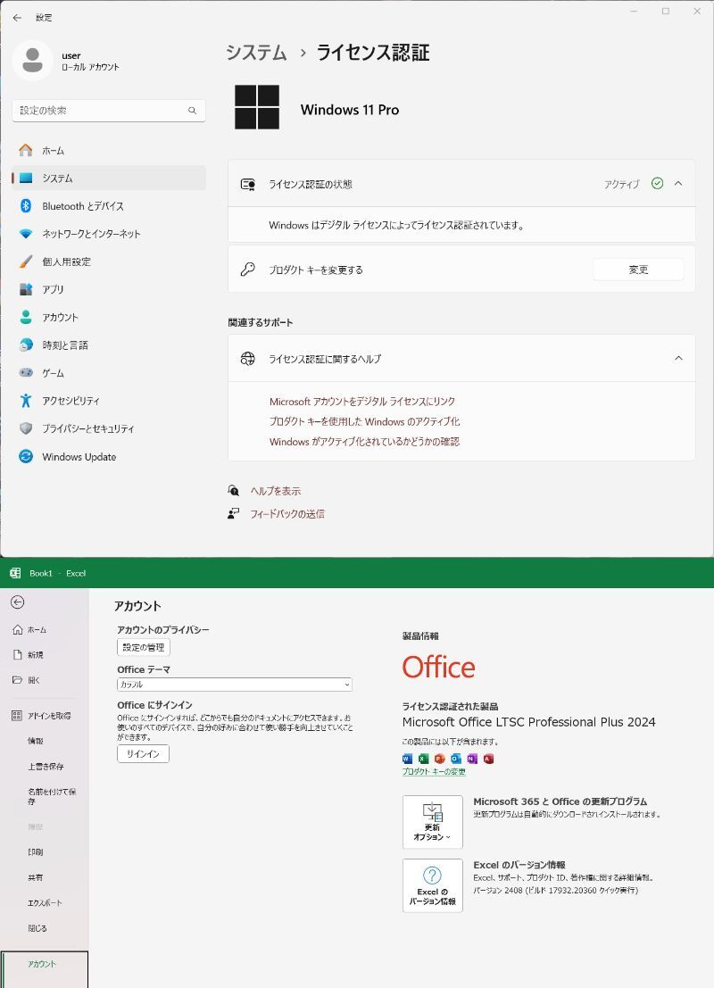Click the Windows 11 Pro edition text
The image size is (714, 988).
point(350,110)
